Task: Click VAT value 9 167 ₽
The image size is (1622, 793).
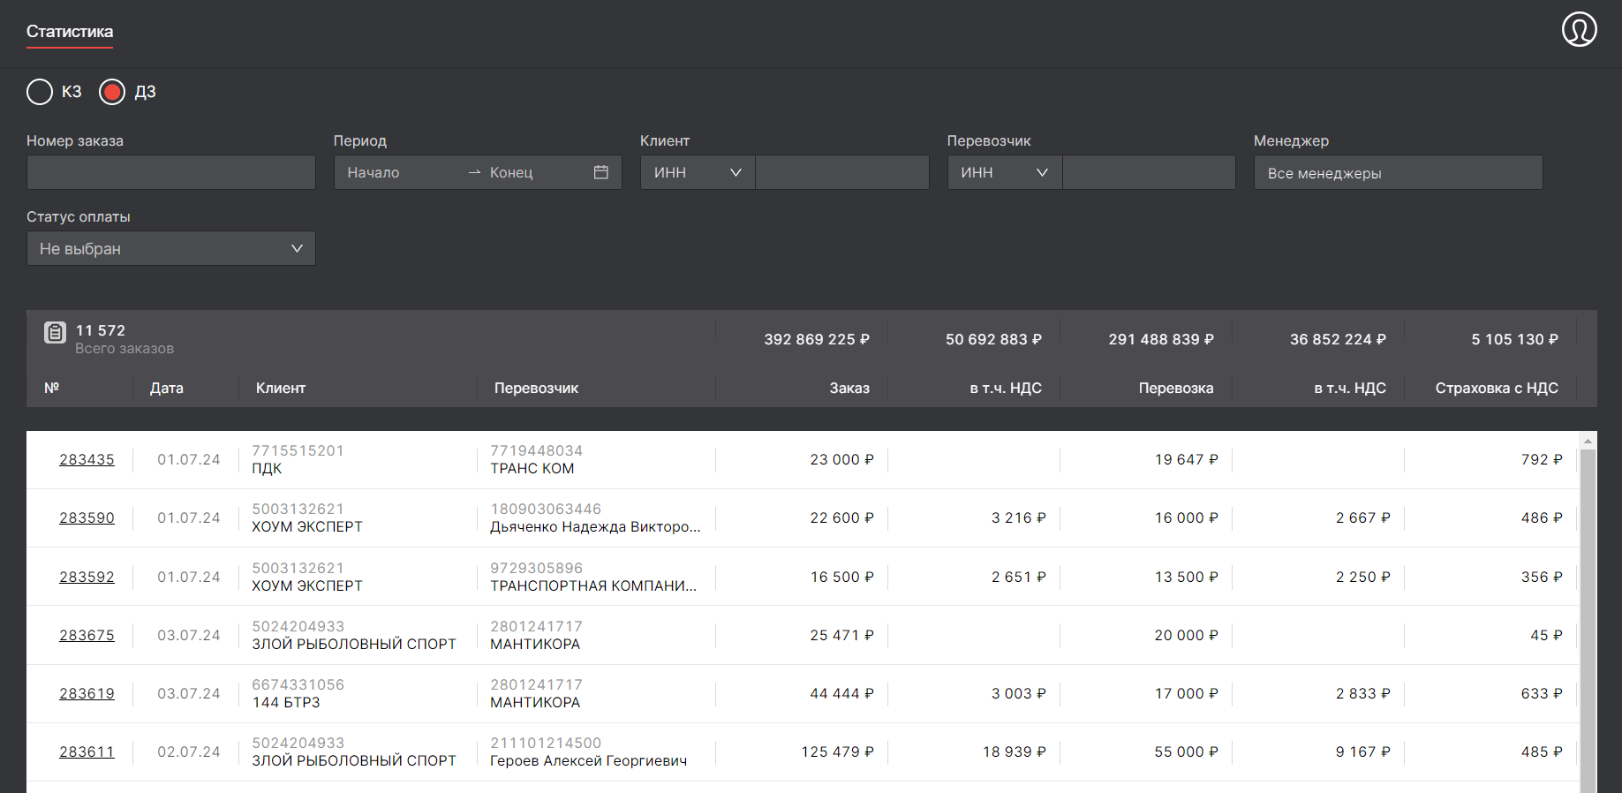Action: click(x=1362, y=751)
